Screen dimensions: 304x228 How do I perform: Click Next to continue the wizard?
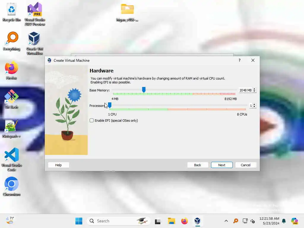221,165
